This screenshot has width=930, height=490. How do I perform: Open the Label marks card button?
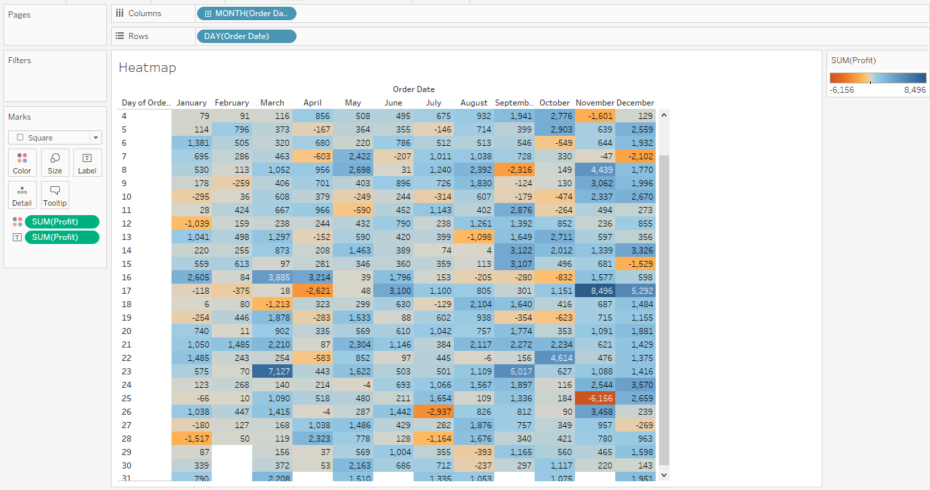87,163
